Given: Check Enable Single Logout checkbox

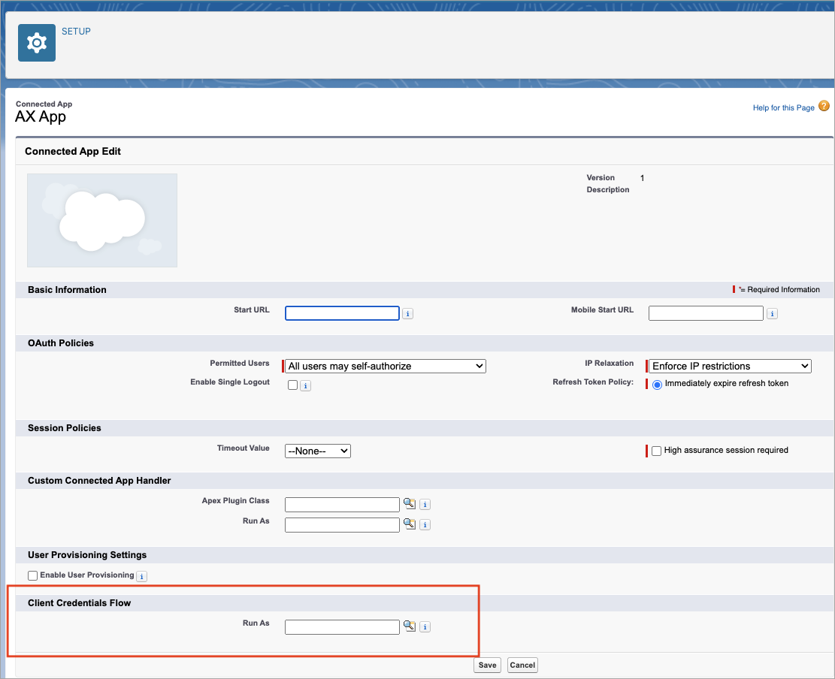Looking at the screenshot, I should click(x=292, y=385).
